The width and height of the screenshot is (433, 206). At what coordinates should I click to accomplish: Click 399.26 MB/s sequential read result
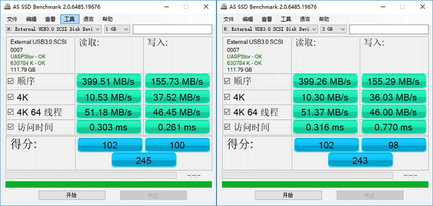pos(325,82)
